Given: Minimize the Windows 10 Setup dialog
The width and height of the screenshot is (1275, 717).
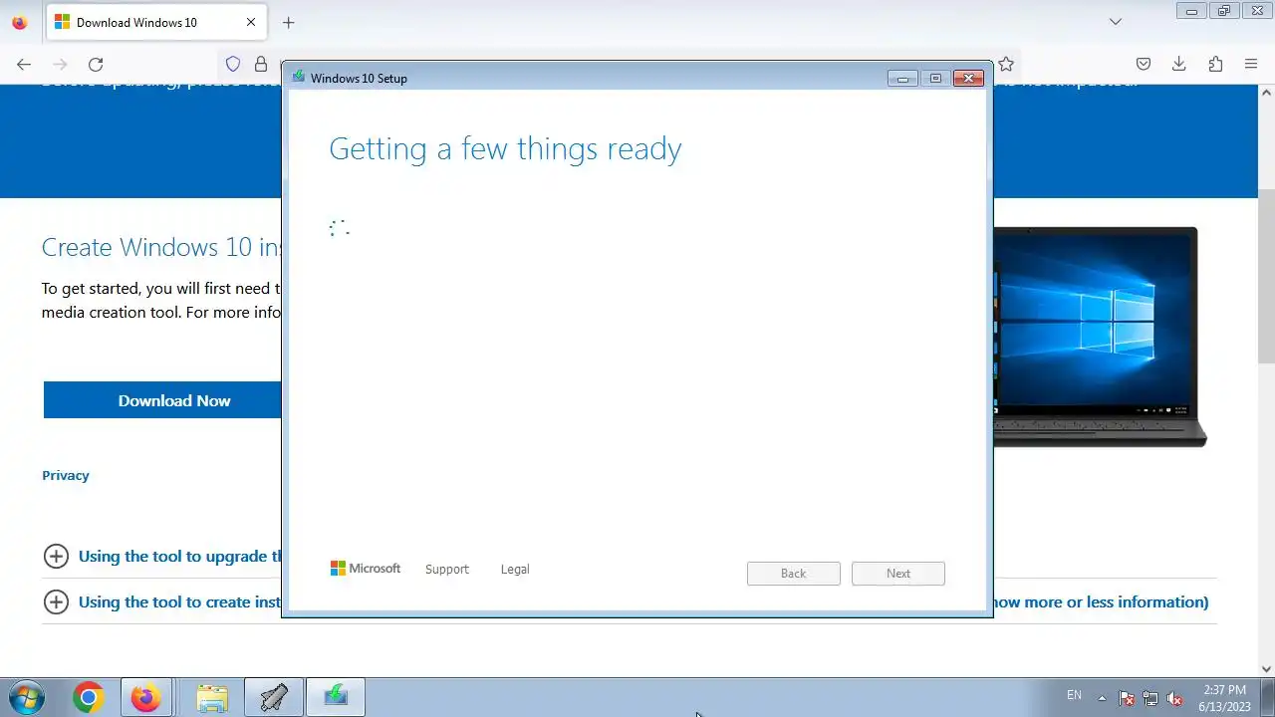Looking at the screenshot, I should point(902,79).
